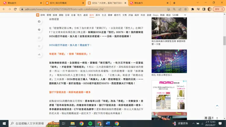Screen dimensions: 226x127
Task: Open the AdChoices info icon on the momo ad
Action: tap(184, 81)
